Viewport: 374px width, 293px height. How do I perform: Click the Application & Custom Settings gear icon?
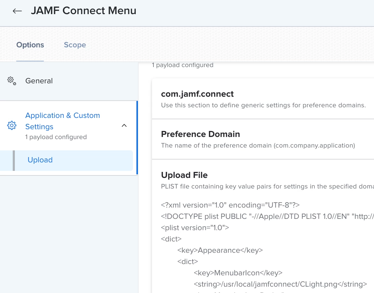point(12,125)
